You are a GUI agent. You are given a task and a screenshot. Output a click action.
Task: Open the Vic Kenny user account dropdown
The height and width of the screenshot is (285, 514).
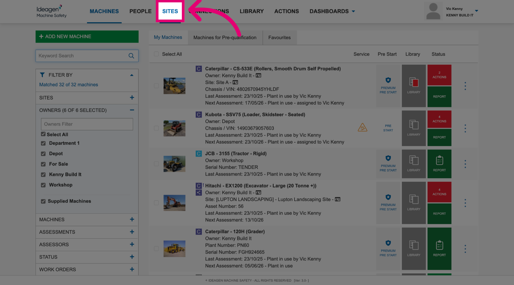pos(476,11)
